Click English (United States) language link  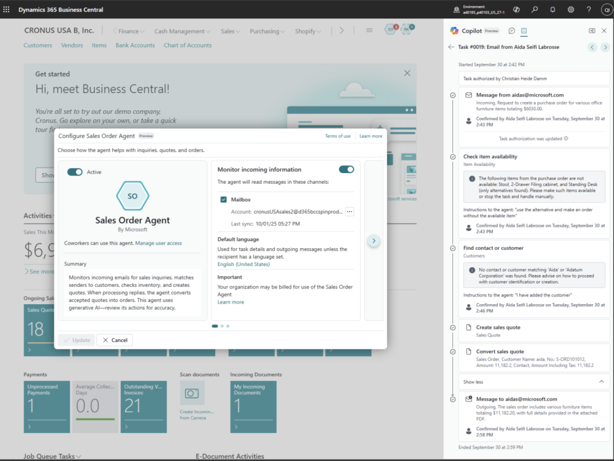[x=244, y=264]
